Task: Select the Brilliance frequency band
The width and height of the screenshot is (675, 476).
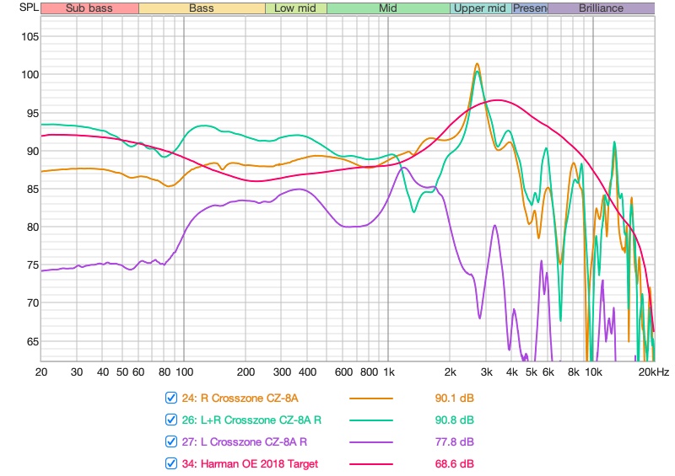Action: tap(601, 8)
